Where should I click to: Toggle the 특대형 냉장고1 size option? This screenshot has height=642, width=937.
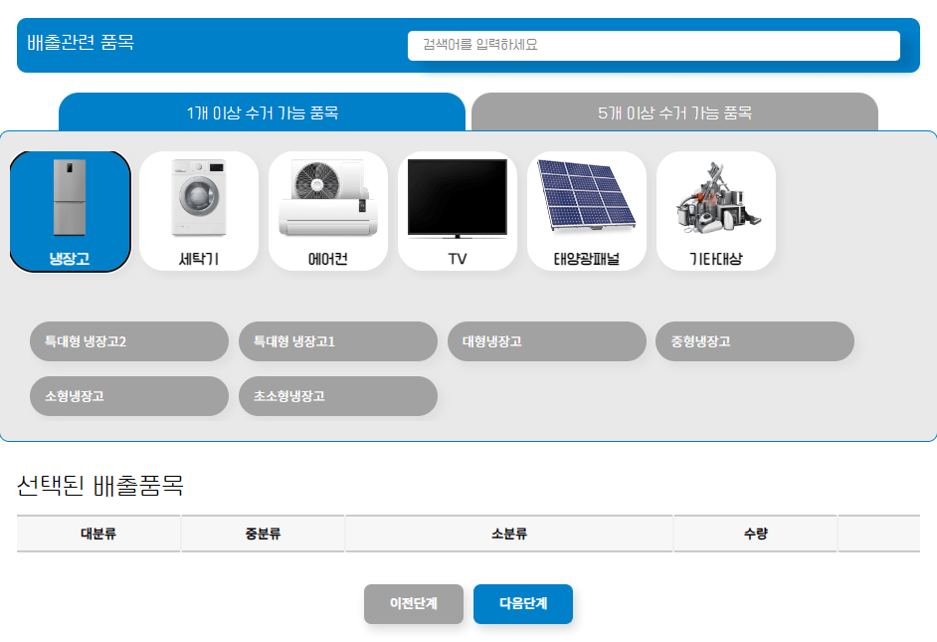coord(337,341)
